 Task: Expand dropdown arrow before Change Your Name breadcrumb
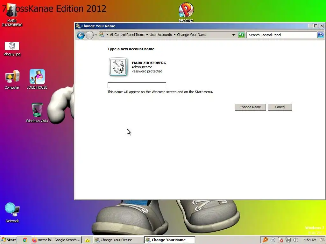[174, 35]
